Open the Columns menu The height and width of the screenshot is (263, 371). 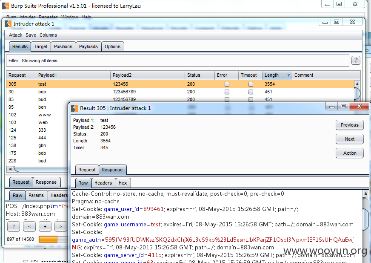pos(48,35)
